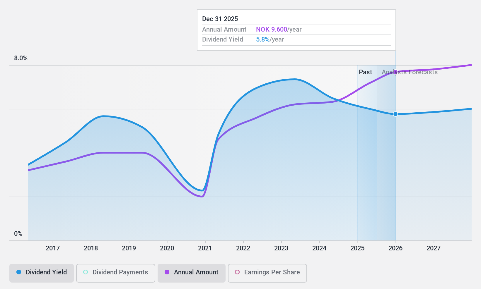Click the 5.8%/year yield value in tooltip
481x289 pixels.
pyautogui.click(x=270, y=39)
